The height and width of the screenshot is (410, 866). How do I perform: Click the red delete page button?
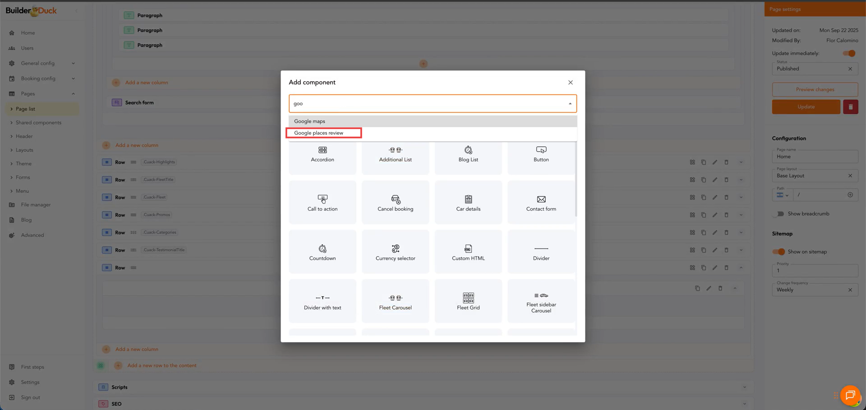pos(850,107)
